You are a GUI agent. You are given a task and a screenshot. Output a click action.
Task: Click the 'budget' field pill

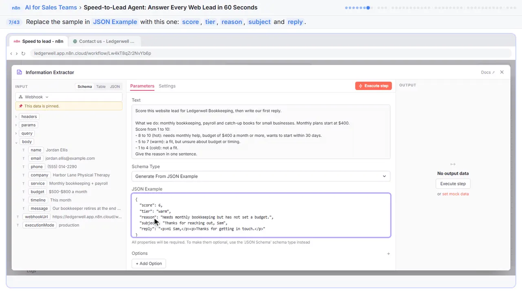pyautogui.click(x=38, y=192)
